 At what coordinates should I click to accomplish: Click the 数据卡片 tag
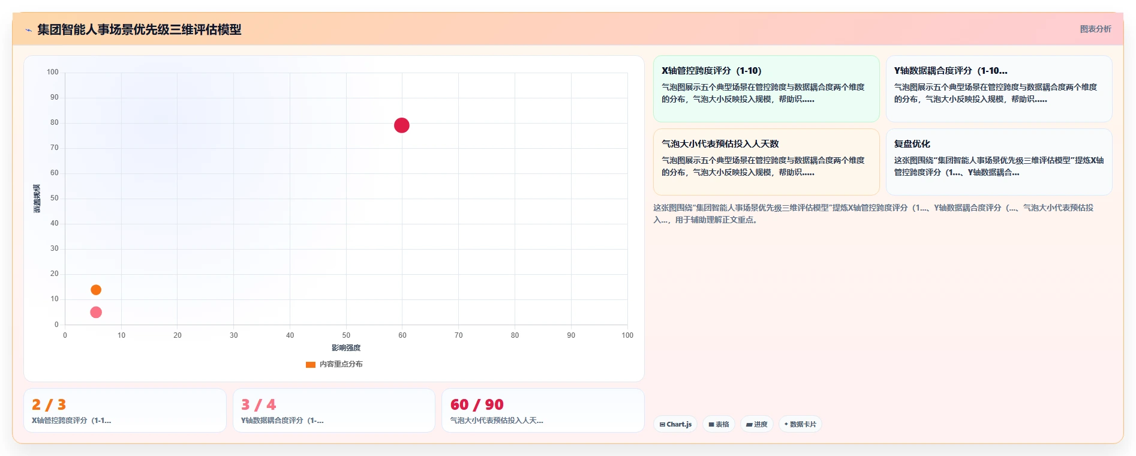click(x=800, y=424)
